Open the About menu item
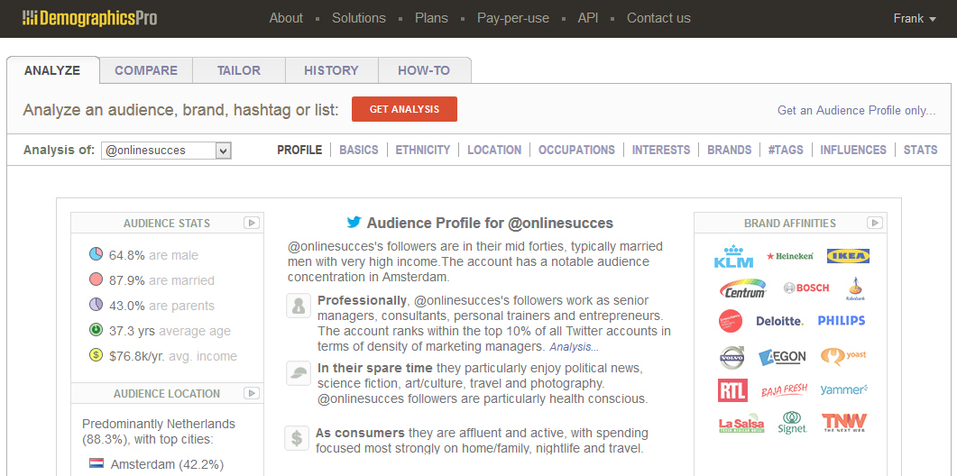Viewport: 957px width, 476px height. point(286,18)
